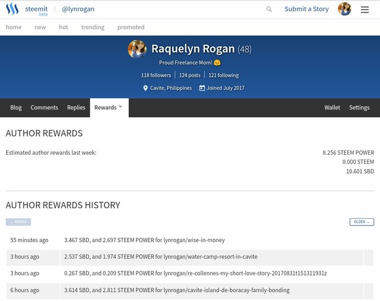The width and height of the screenshot is (380, 301).
Task: Click the @lynrogan header link
Action: coord(78,9)
